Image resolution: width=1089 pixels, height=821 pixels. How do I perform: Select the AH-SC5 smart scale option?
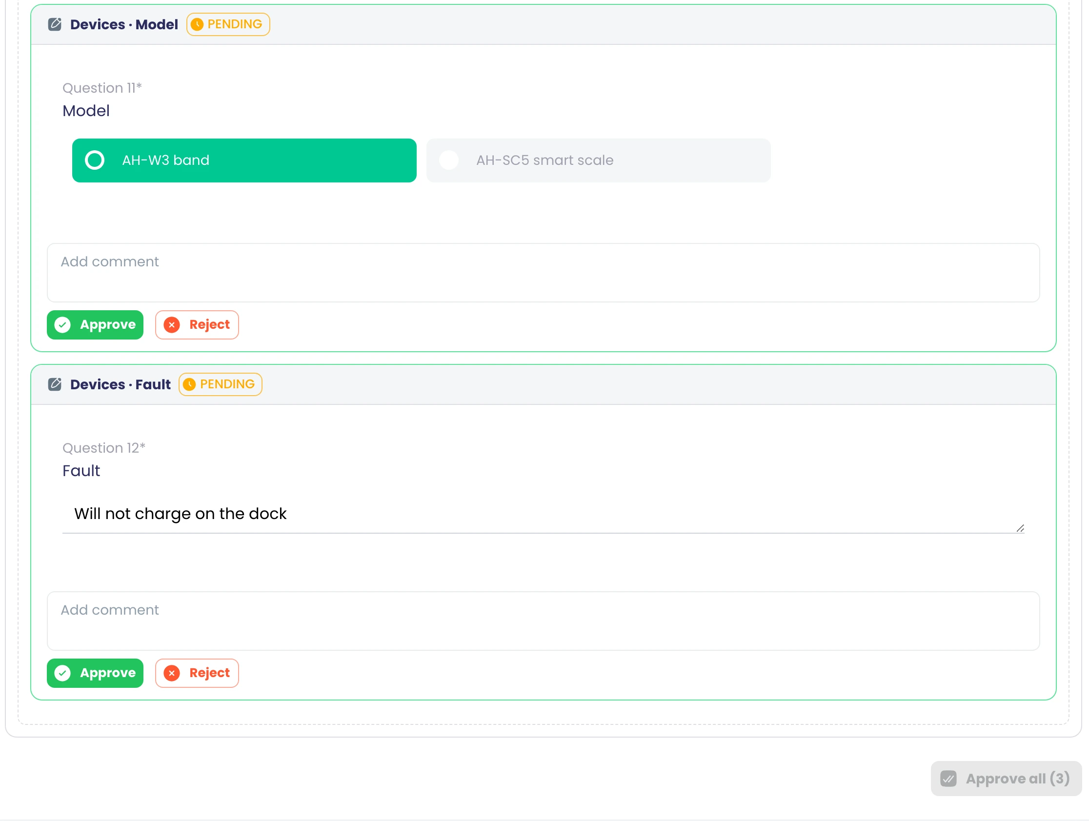click(x=598, y=160)
